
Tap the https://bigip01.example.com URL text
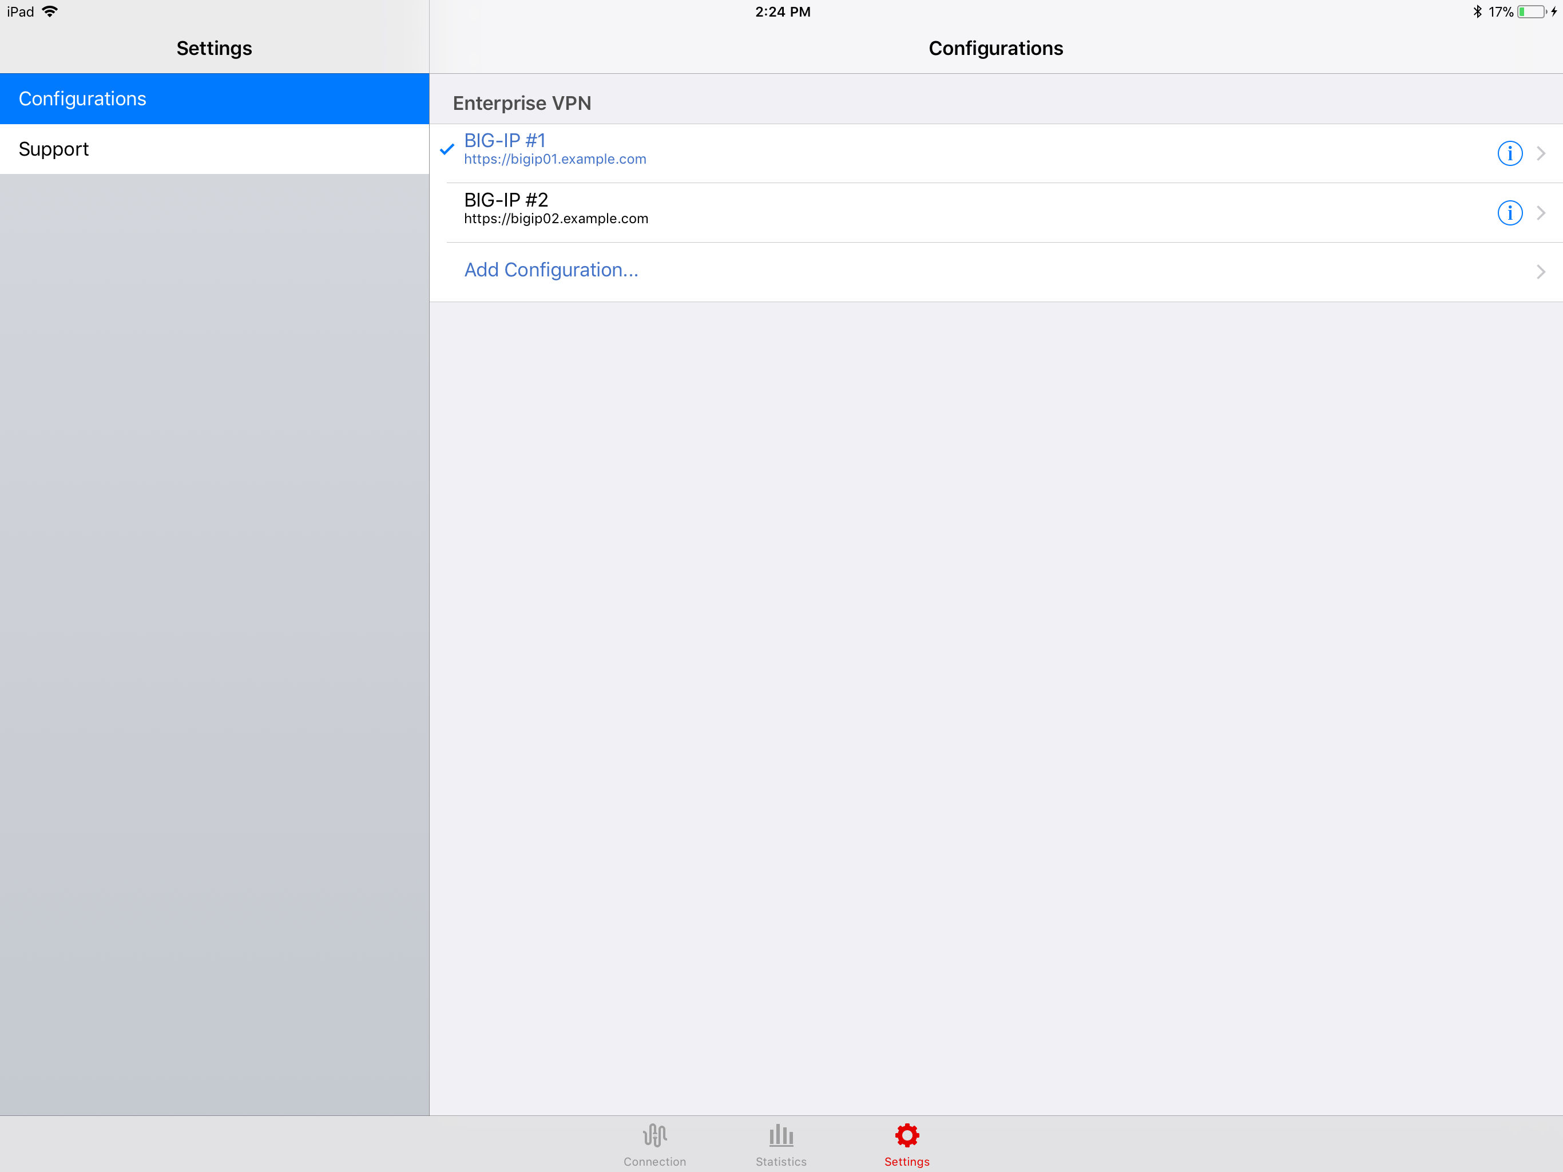(555, 160)
